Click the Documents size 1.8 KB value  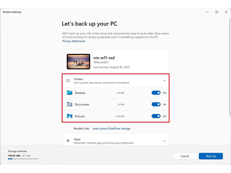coord(121,105)
